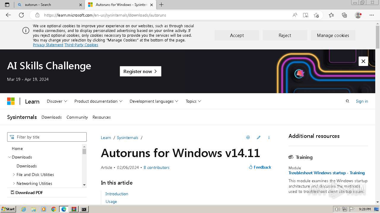Click Register now button
Image resolution: width=380 pixels, height=213 pixels.
[x=140, y=71]
